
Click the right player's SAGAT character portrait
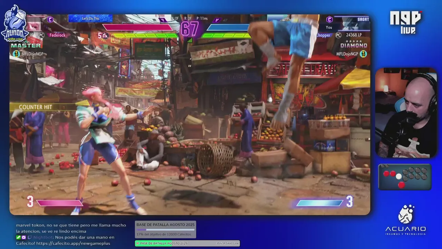pyautogui.click(x=355, y=24)
